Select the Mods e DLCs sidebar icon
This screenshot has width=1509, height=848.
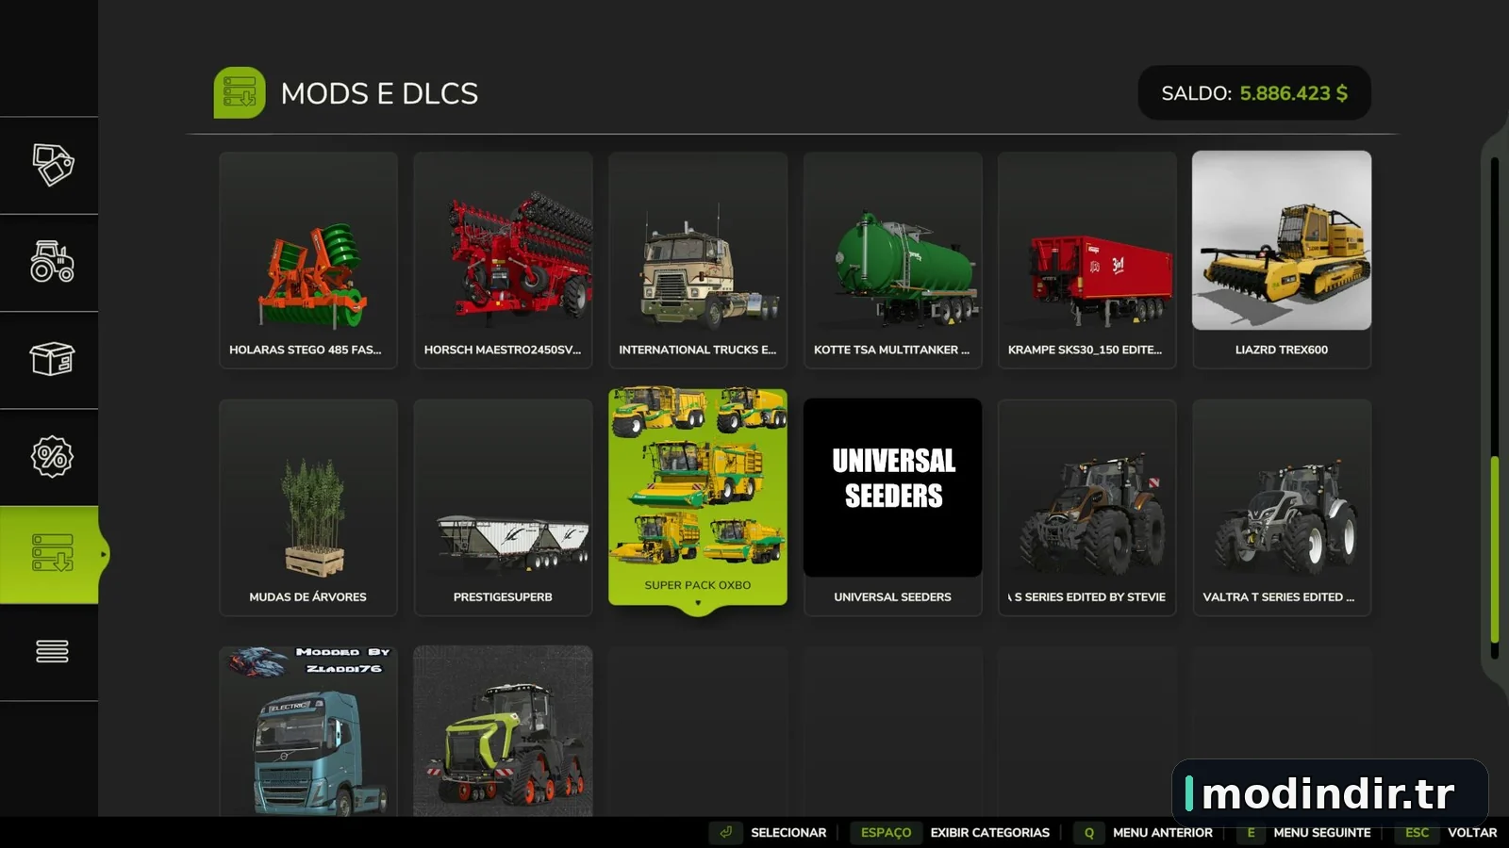click(x=52, y=554)
